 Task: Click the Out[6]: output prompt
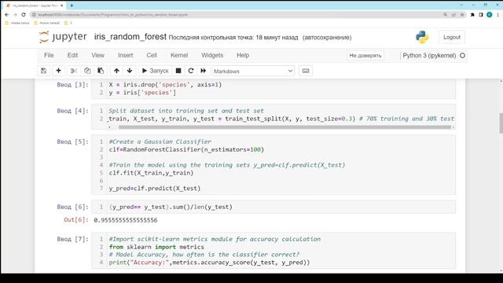[76, 220]
